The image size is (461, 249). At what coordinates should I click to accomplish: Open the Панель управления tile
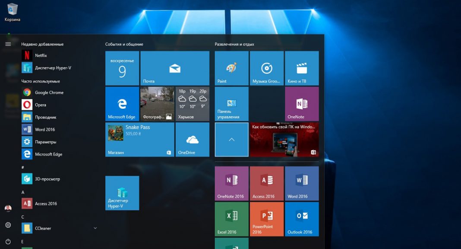tap(232, 104)
